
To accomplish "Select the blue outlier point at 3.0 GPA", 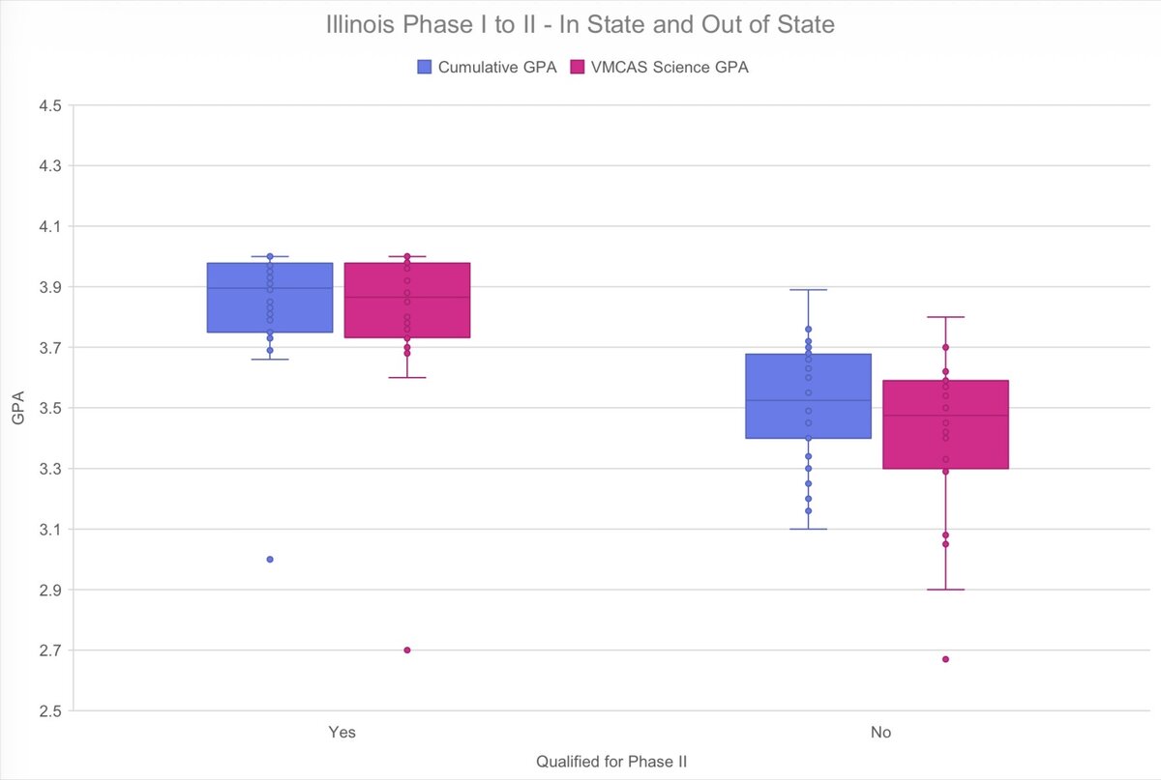I will 270,559.
